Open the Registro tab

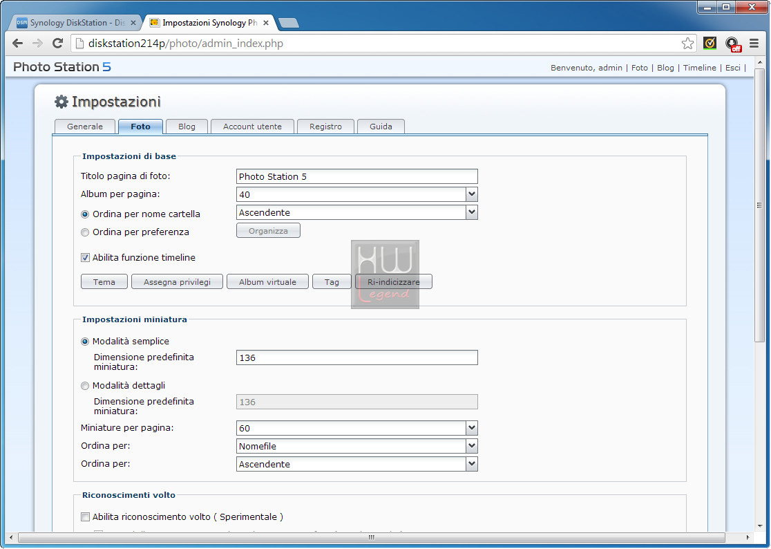coord(325,127)
